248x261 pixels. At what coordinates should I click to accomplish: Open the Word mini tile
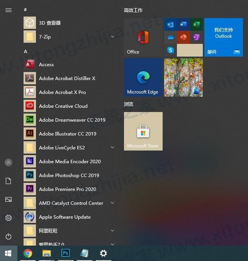183,25
